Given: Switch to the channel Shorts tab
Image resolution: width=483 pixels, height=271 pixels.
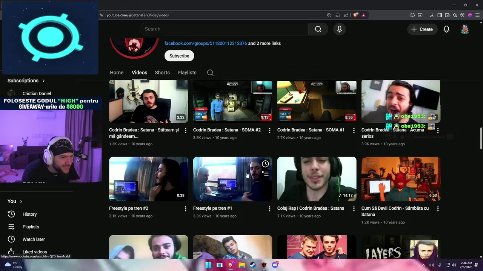Looking at the screenshot, I should click(162, 73).
